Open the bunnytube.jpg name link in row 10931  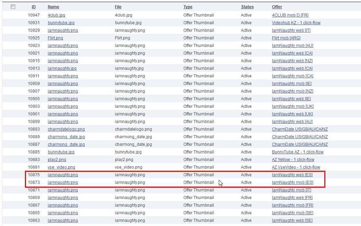pos(61,23)
